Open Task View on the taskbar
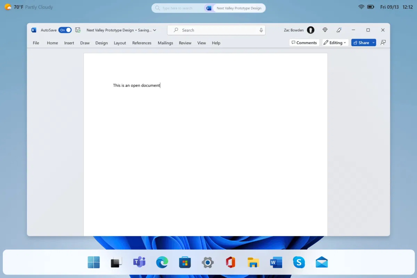This screenshot has height=278, width=417. (x=116, y=263)
